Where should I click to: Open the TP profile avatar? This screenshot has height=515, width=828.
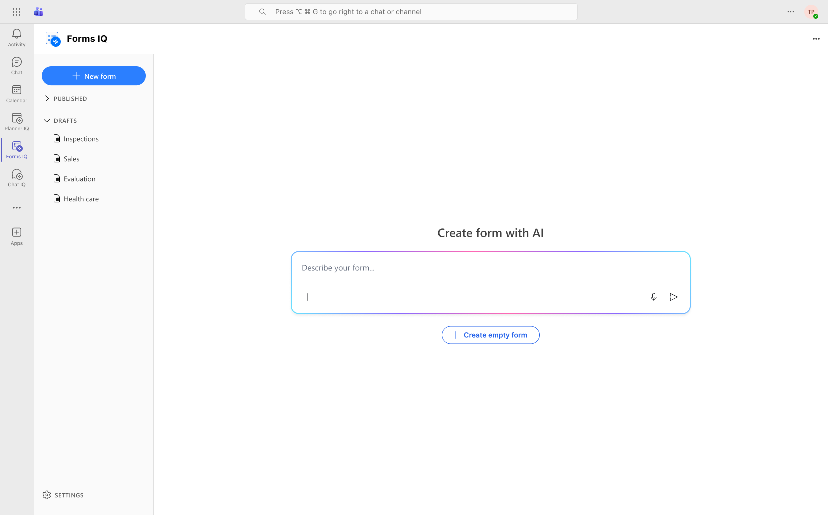[811, 12]
